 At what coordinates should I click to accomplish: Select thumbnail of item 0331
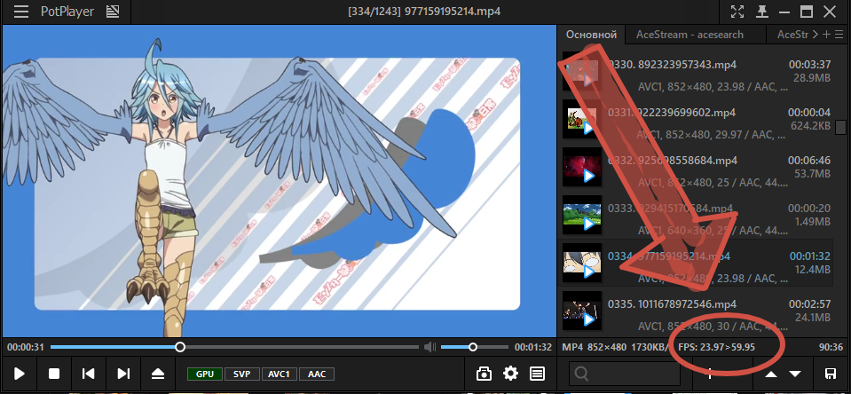click(x=582, y=120)
